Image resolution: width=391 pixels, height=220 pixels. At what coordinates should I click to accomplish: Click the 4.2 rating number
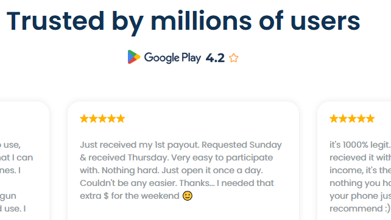click(x=215, y=58)
